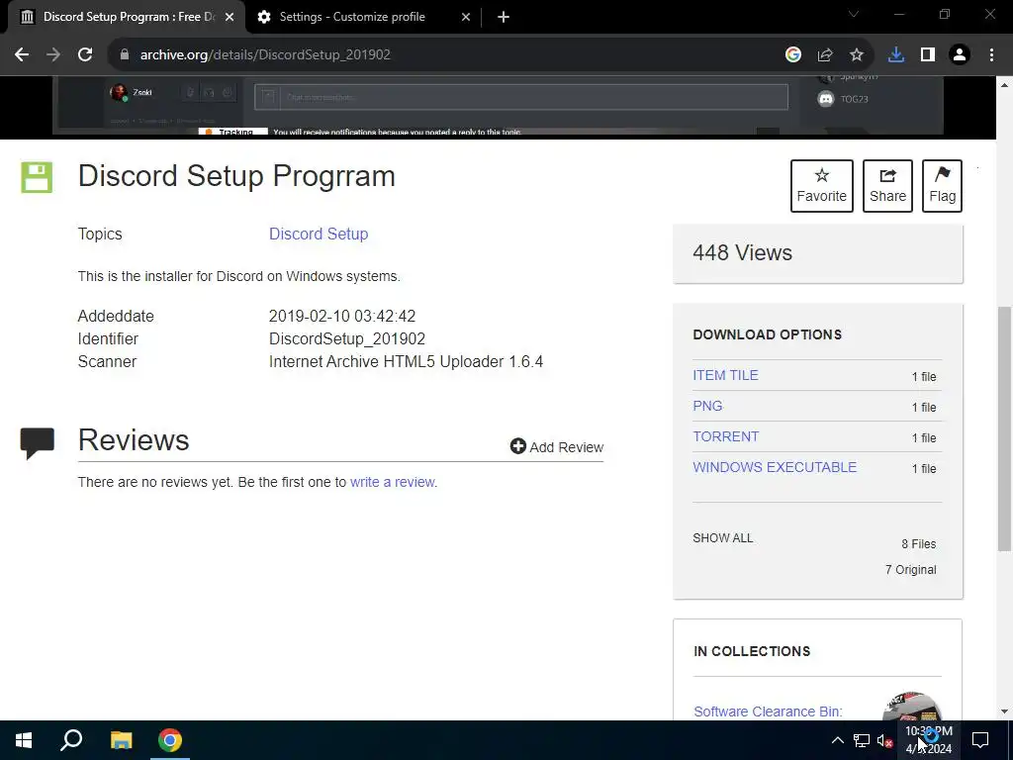Viewport: 1013px width, 760px height.
Task: Download the ITEM TILE file
Action: 725,375
